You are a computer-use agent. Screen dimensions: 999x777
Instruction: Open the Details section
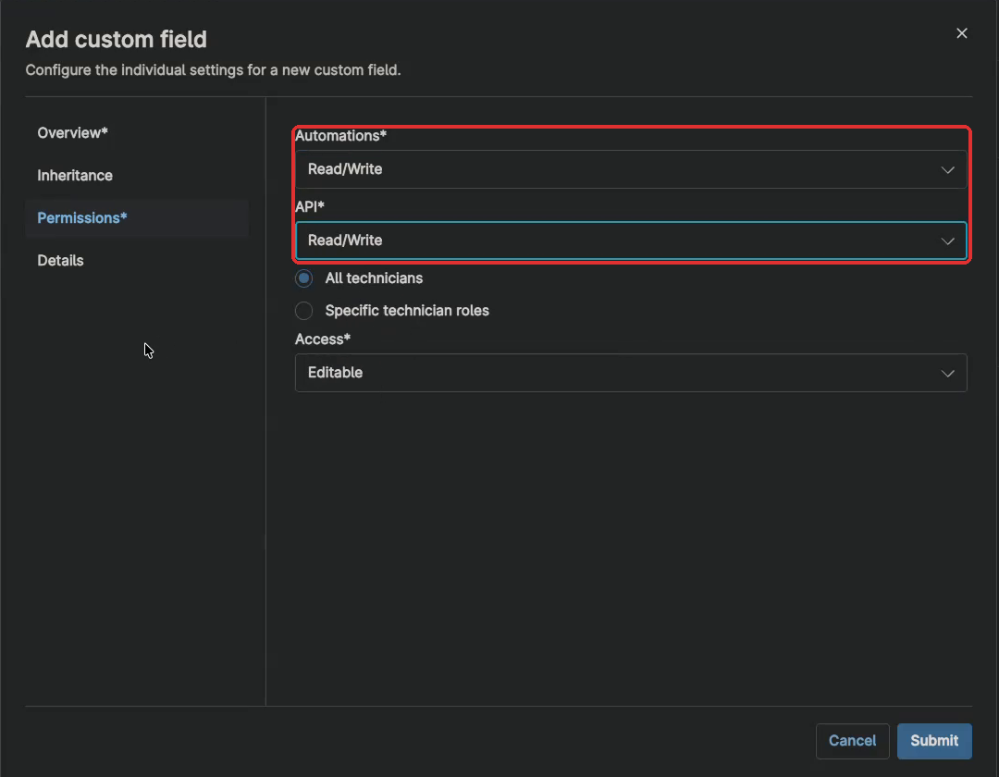click(60, 261)
